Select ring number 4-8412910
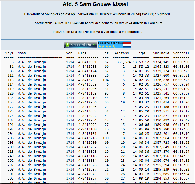This screenshot has height=184, width=195. click(87, 98)
